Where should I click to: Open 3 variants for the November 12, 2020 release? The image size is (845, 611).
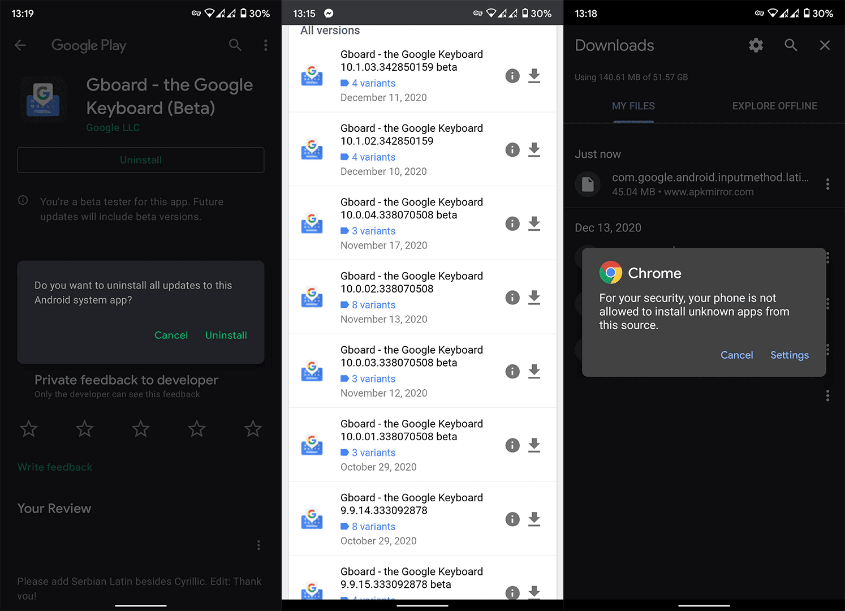368,379
